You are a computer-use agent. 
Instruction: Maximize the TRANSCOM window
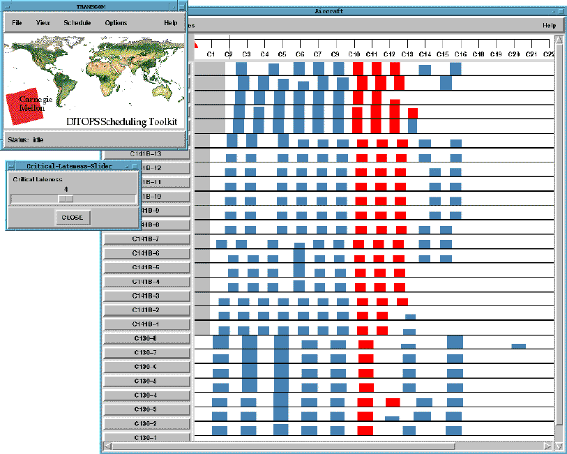coord(183,6)
